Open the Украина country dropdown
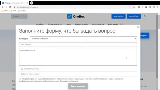This screenshot has width=160, height=90. [19, 16]
